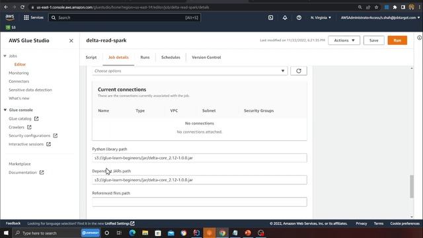
Task: Open the AWSAdministratorAccess account menu
Action: click(x=380, y=18)
